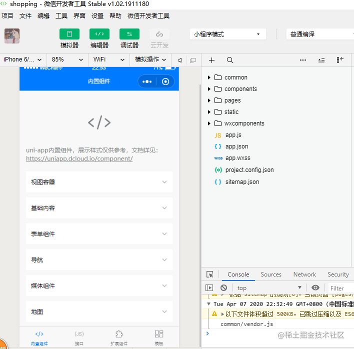This screenshot has height=349, width=354.
Task: Expand the 媒体组件 section
Action: [99, 286]
